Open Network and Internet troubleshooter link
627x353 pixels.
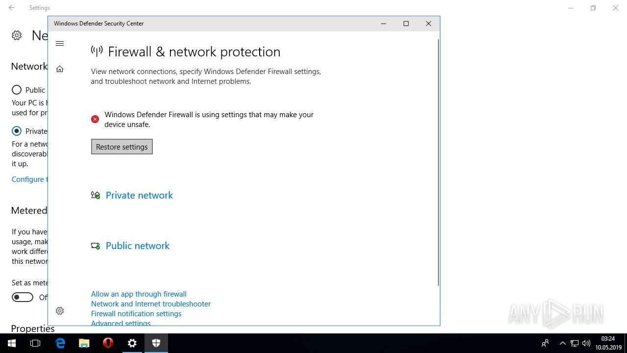(x=151, y=304)
